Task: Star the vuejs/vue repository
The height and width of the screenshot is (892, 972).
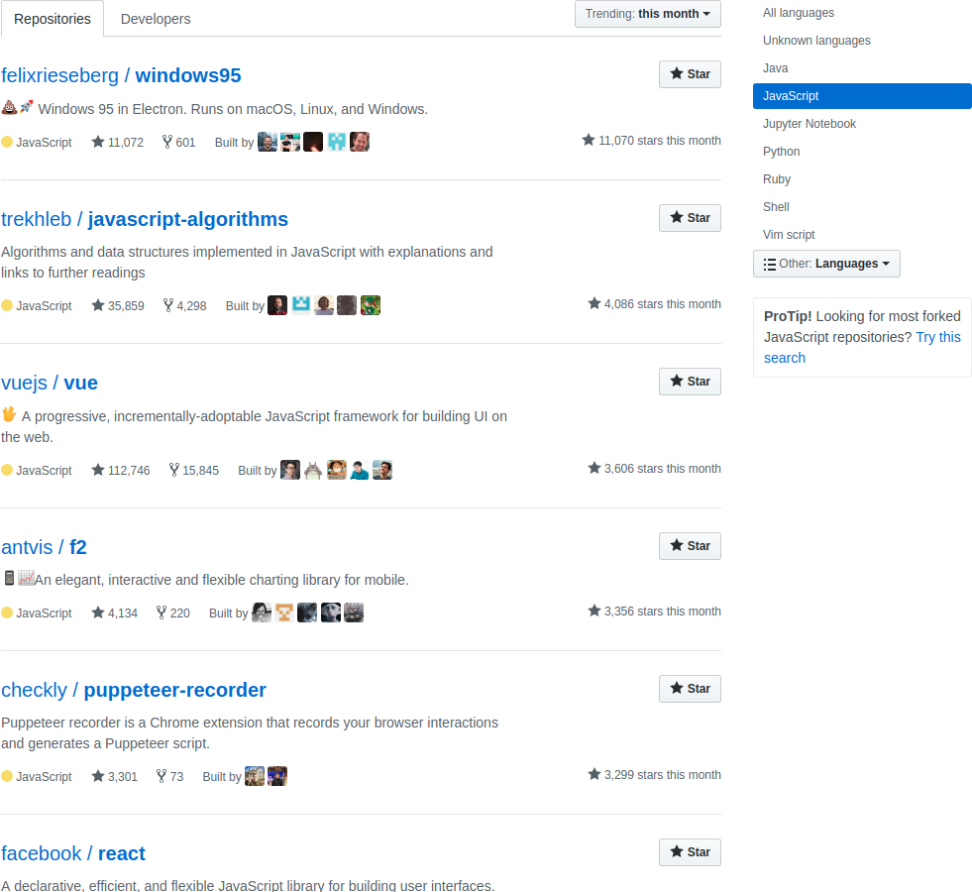Action: click(x=690, y=382)
